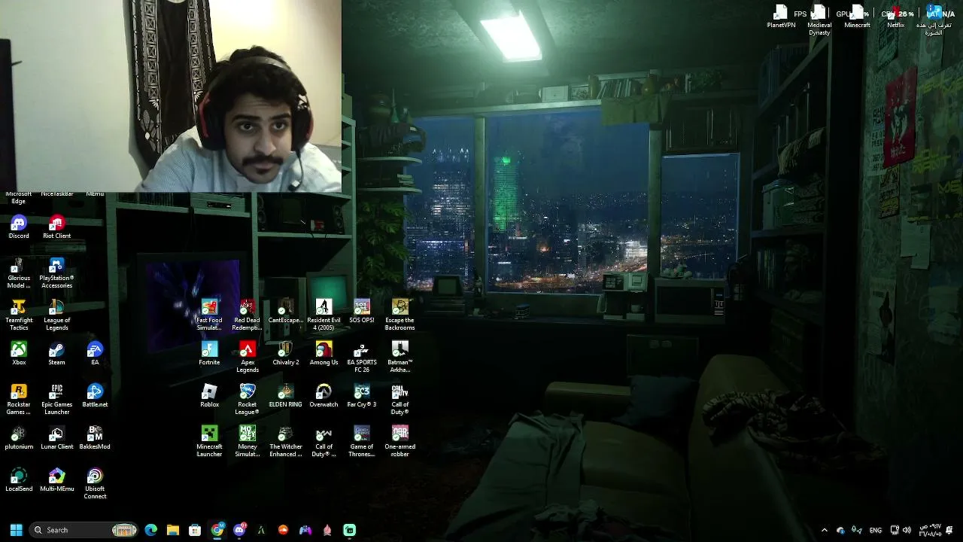
Task: Open Microsoft Edge from the taskbar
Action: coord(150,530)
